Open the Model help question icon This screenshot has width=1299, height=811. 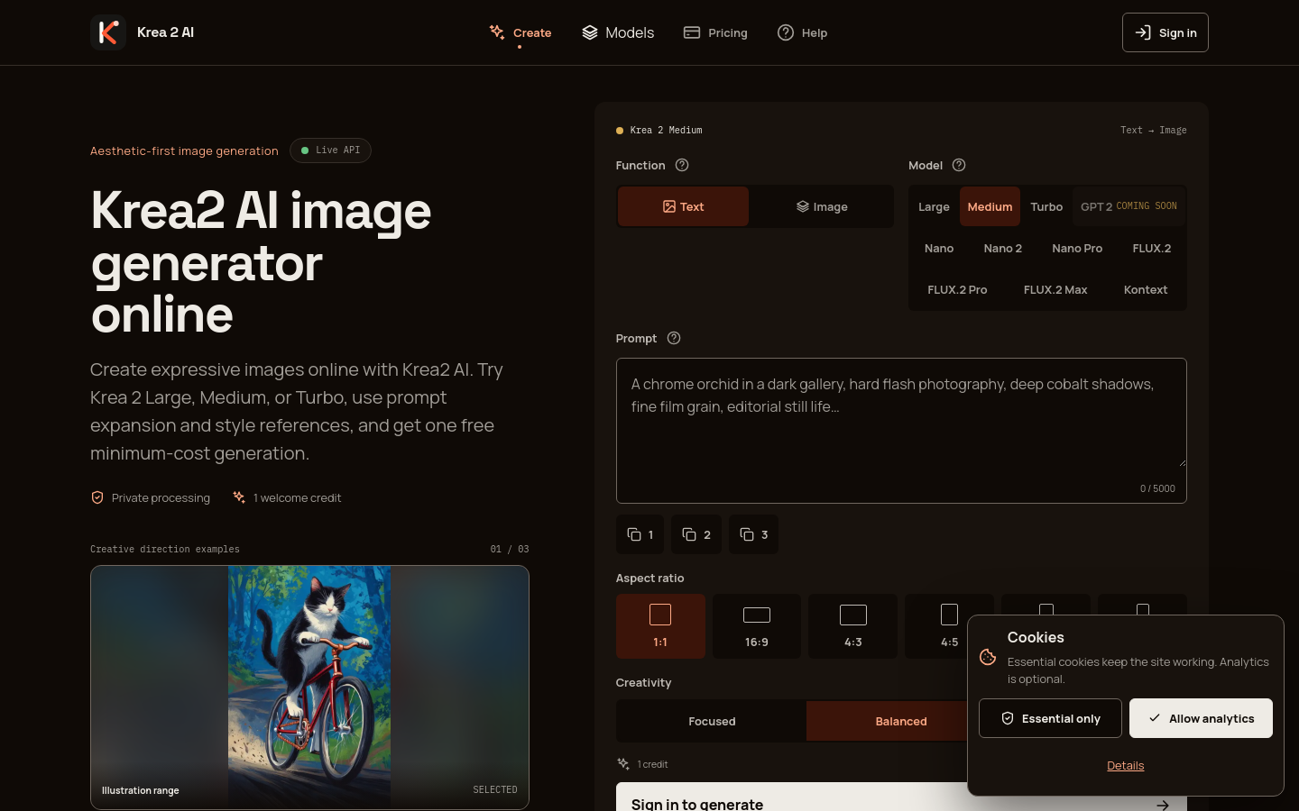tap(959, 165)
